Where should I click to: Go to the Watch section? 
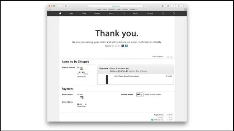[111, 13]
